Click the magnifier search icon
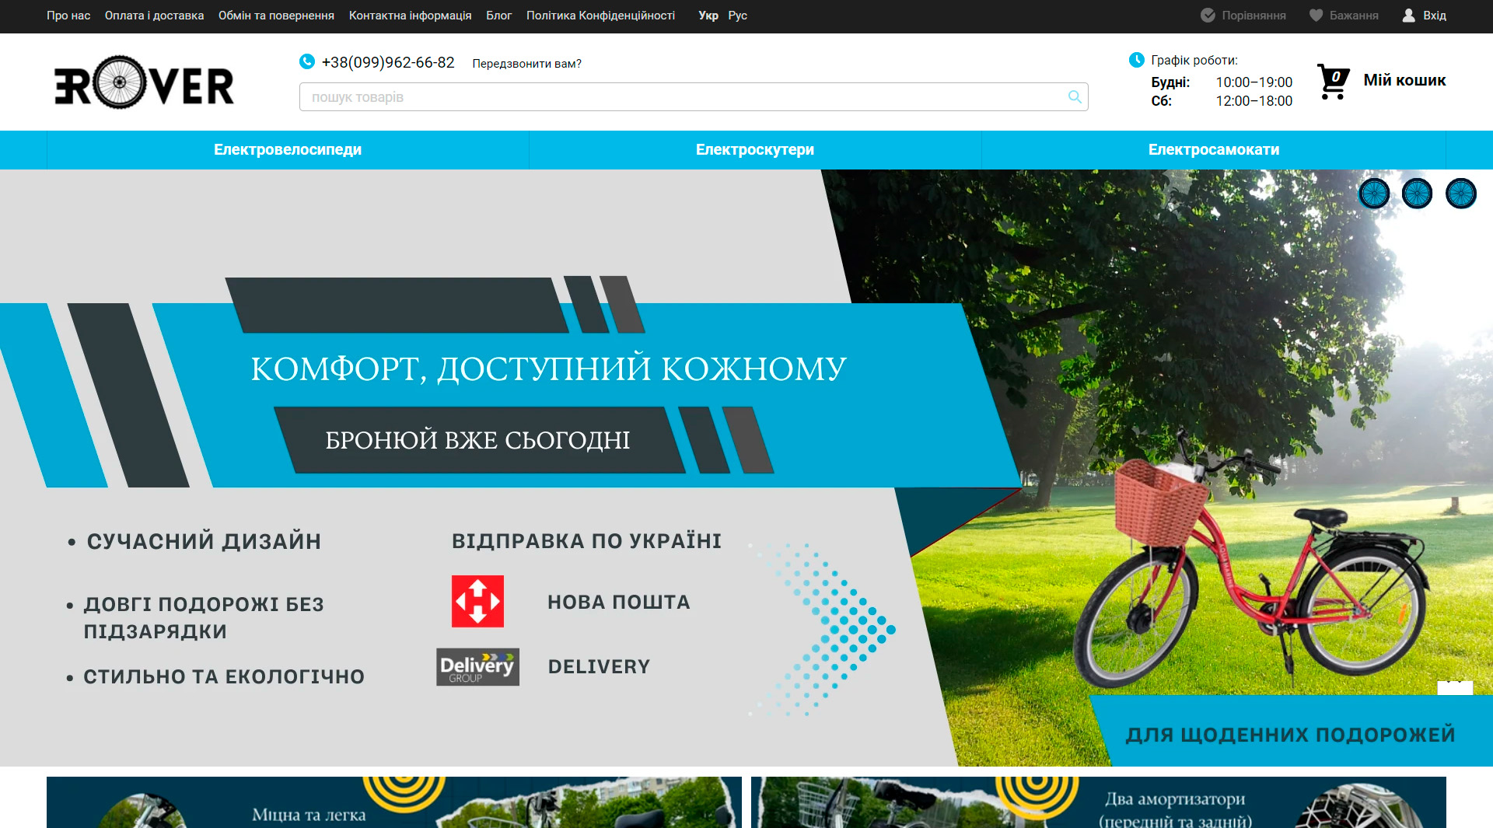Screen dimensions: 1493x828 pyautogui.click(x=1075, y=97)
